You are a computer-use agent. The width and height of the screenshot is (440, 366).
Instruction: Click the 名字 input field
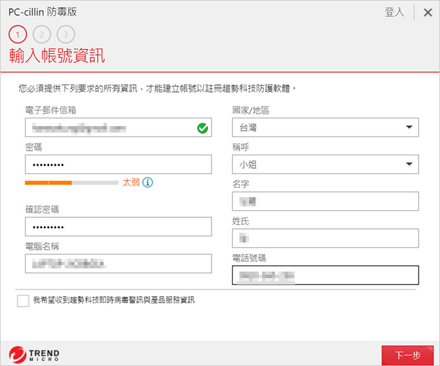tap(325, 201)
